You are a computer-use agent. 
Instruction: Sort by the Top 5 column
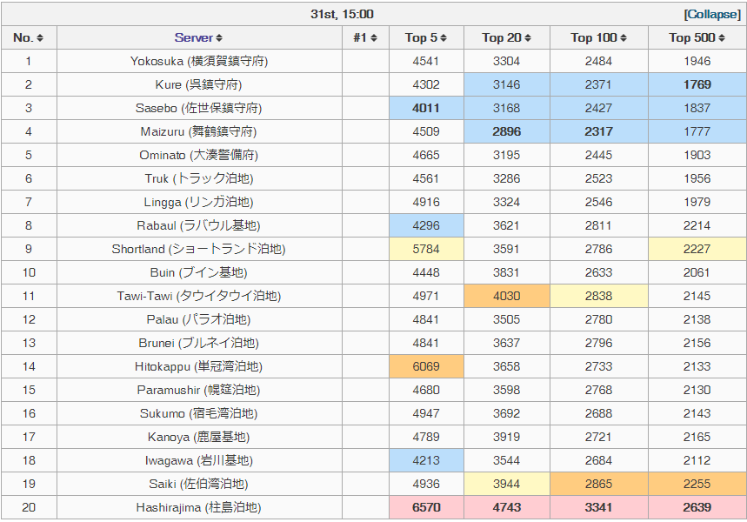(443, 37)
